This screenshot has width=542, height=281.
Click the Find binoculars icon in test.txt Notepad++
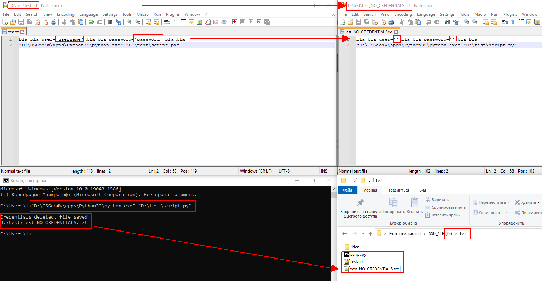[x=110, y=22]
